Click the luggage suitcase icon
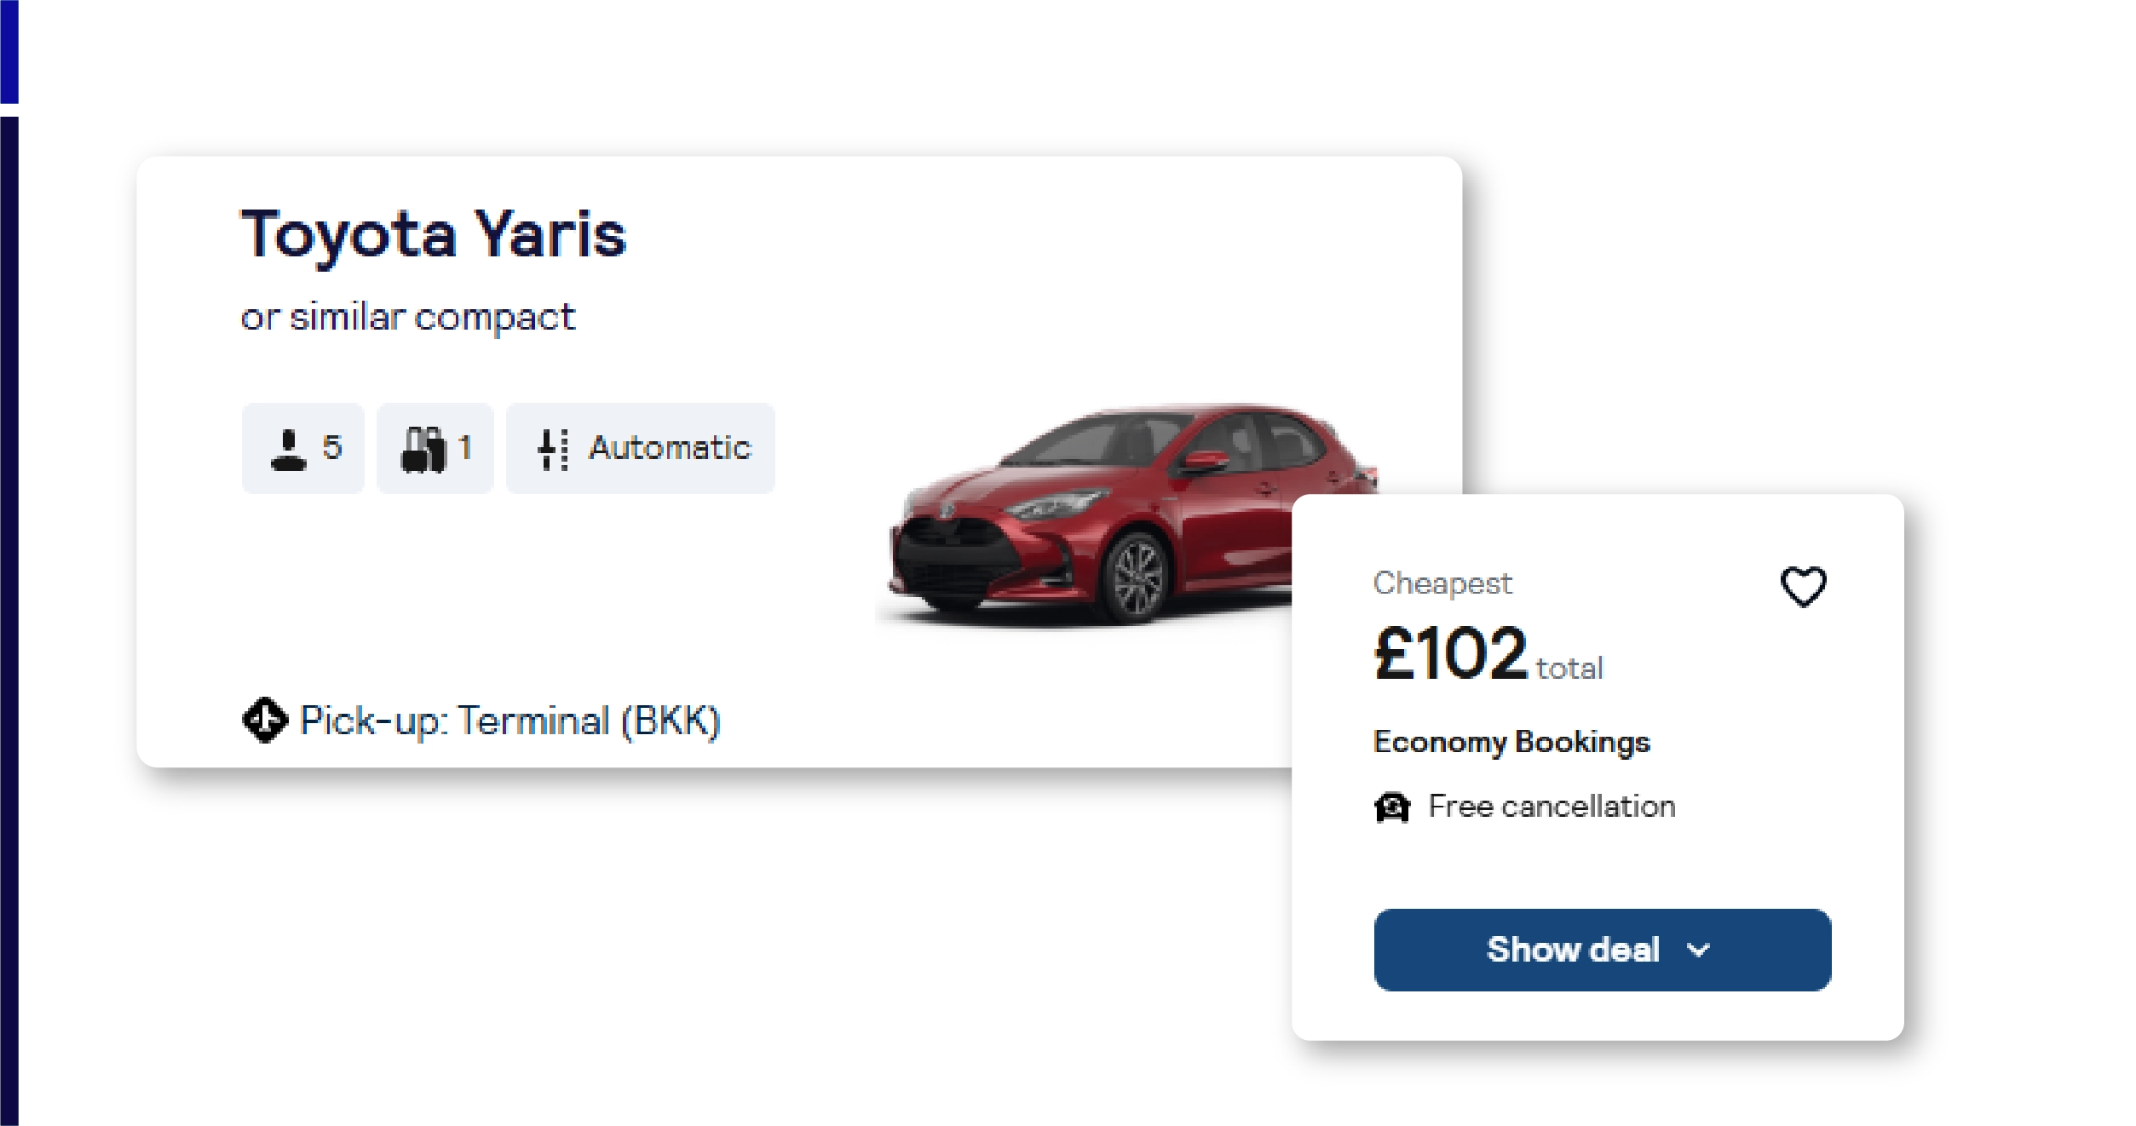 click(x=423, y=449)
